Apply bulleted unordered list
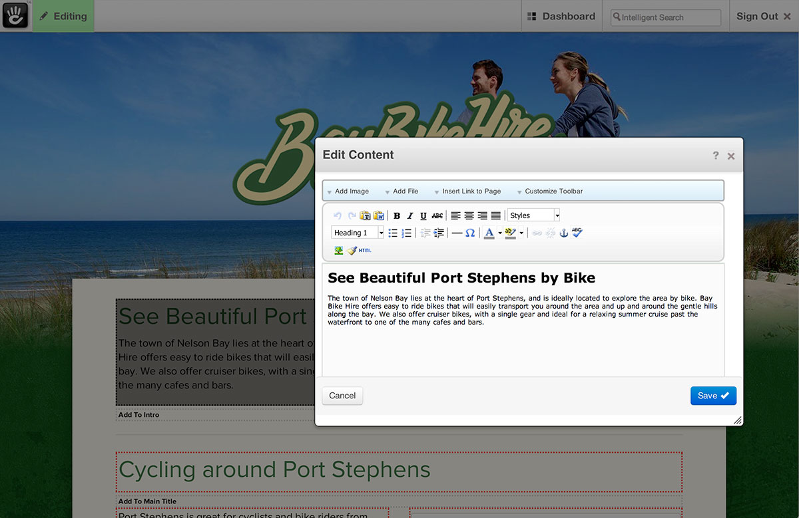The width and height of the screenshot is (799, 518). pos(393,233)
